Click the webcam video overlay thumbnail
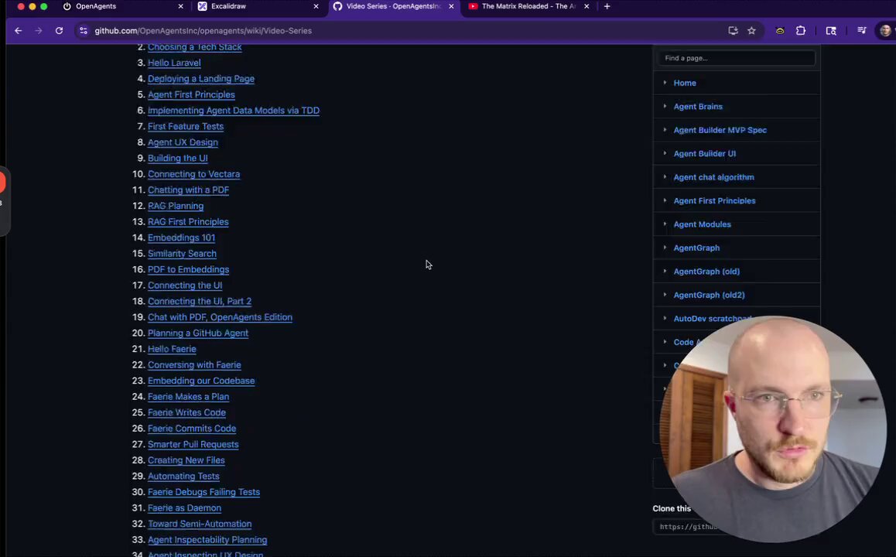 tap(772, 429)
